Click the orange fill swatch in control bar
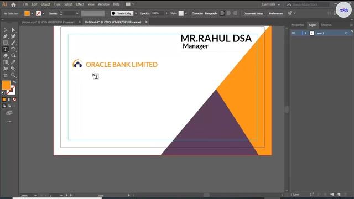This screenshot has height=199, width=354. pyautogui.click(x=27, y=13)
